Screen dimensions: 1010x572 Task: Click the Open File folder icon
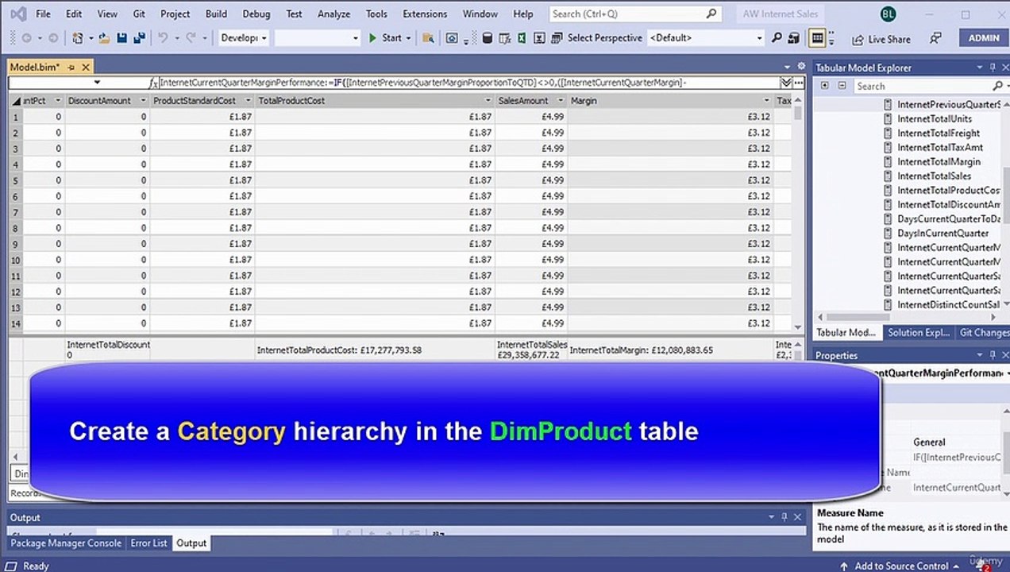[x=104, y=38]
